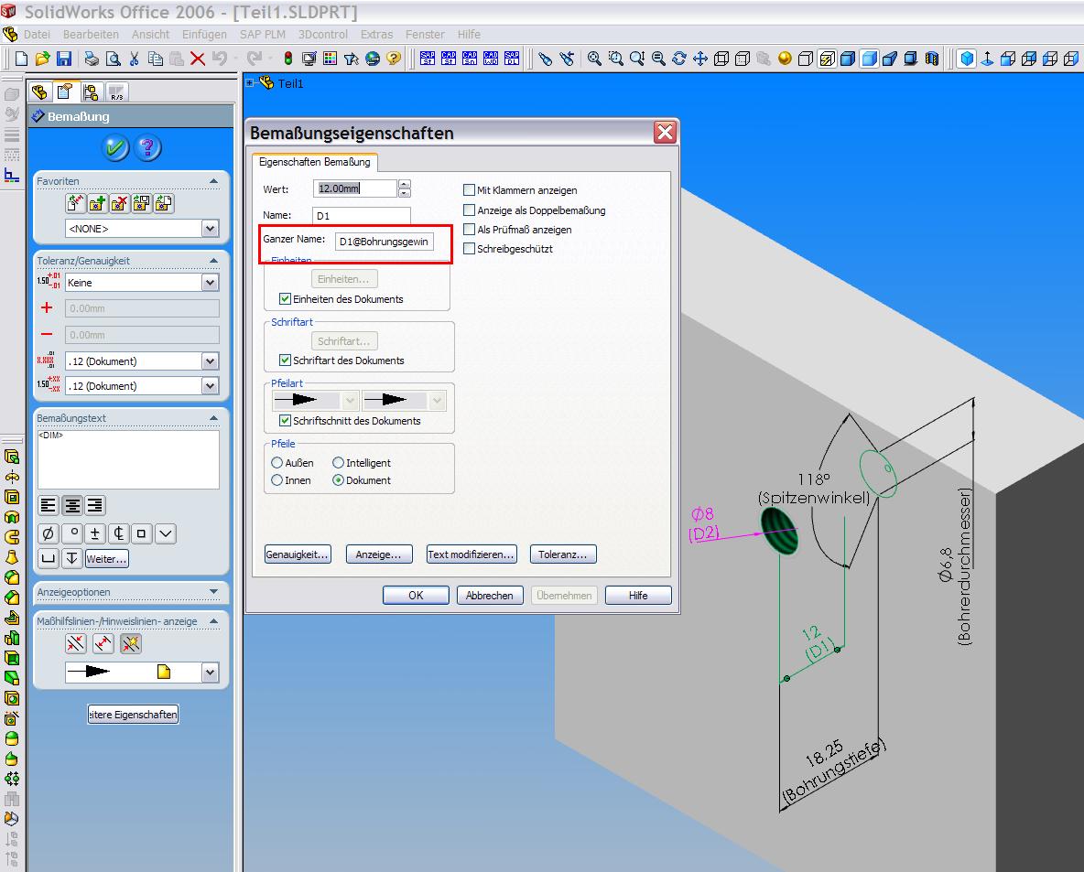The width and height of the screenshot is (1084, 872).
Task: Toggle 'Schreibgeschützt' checkbox
Action: (x=470, y=249)
